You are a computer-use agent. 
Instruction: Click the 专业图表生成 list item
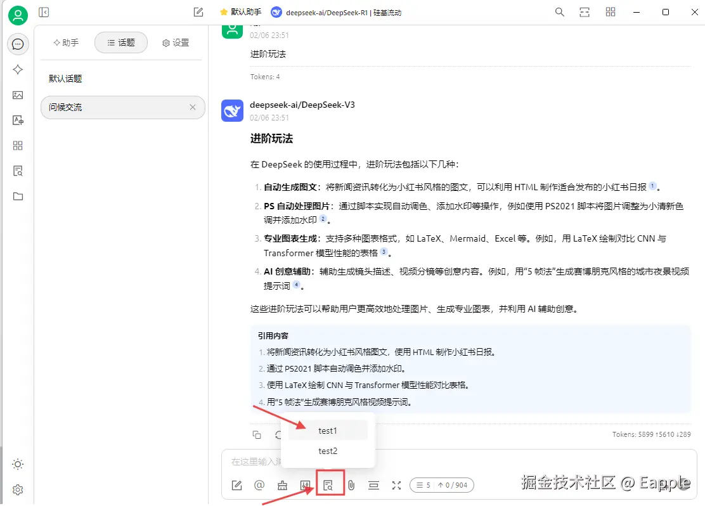(465, 245)
